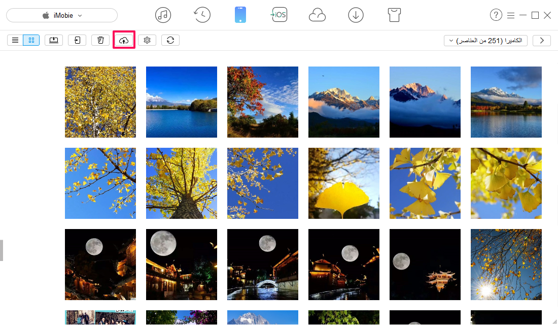Viewport: 558px width, 325px height.
Task: Open the iMobie device selector dropdown
Action: (62, 15)
